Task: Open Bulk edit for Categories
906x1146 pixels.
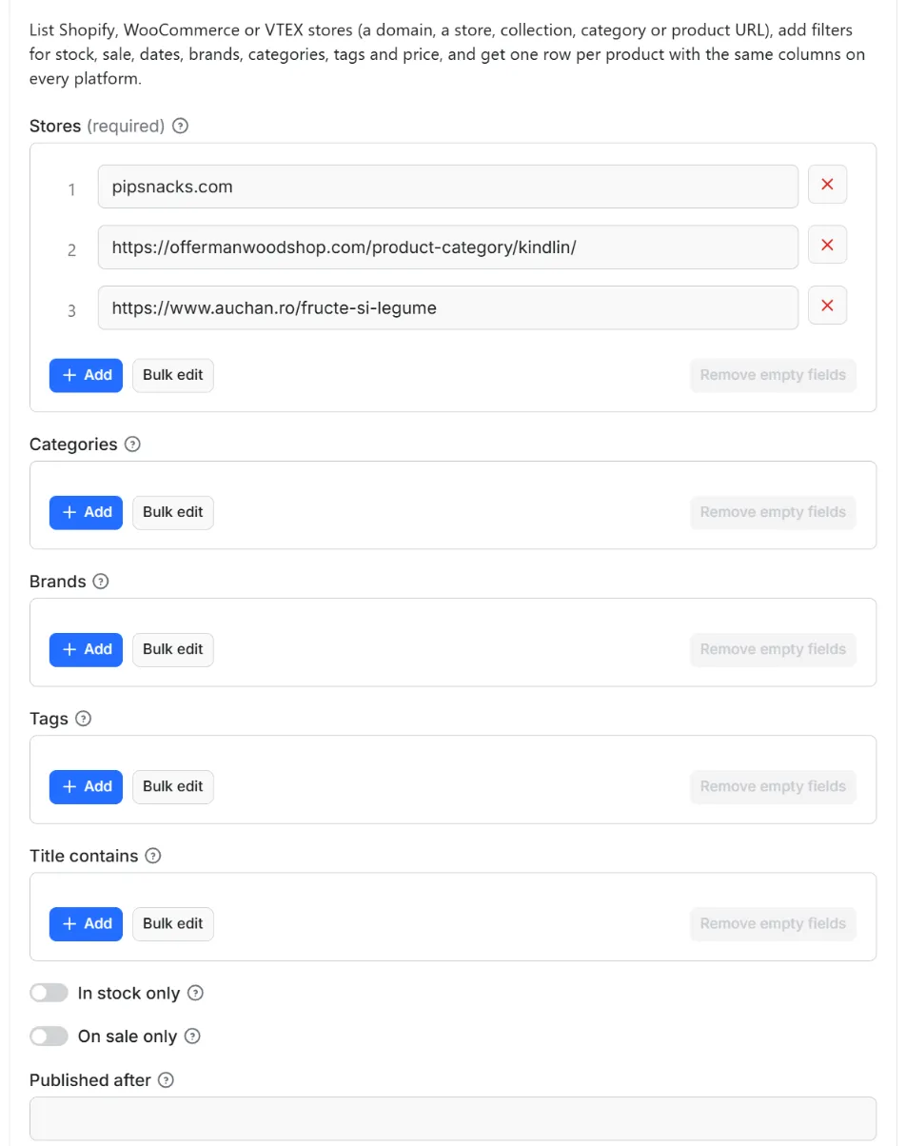Action: [x=173, y=512]
